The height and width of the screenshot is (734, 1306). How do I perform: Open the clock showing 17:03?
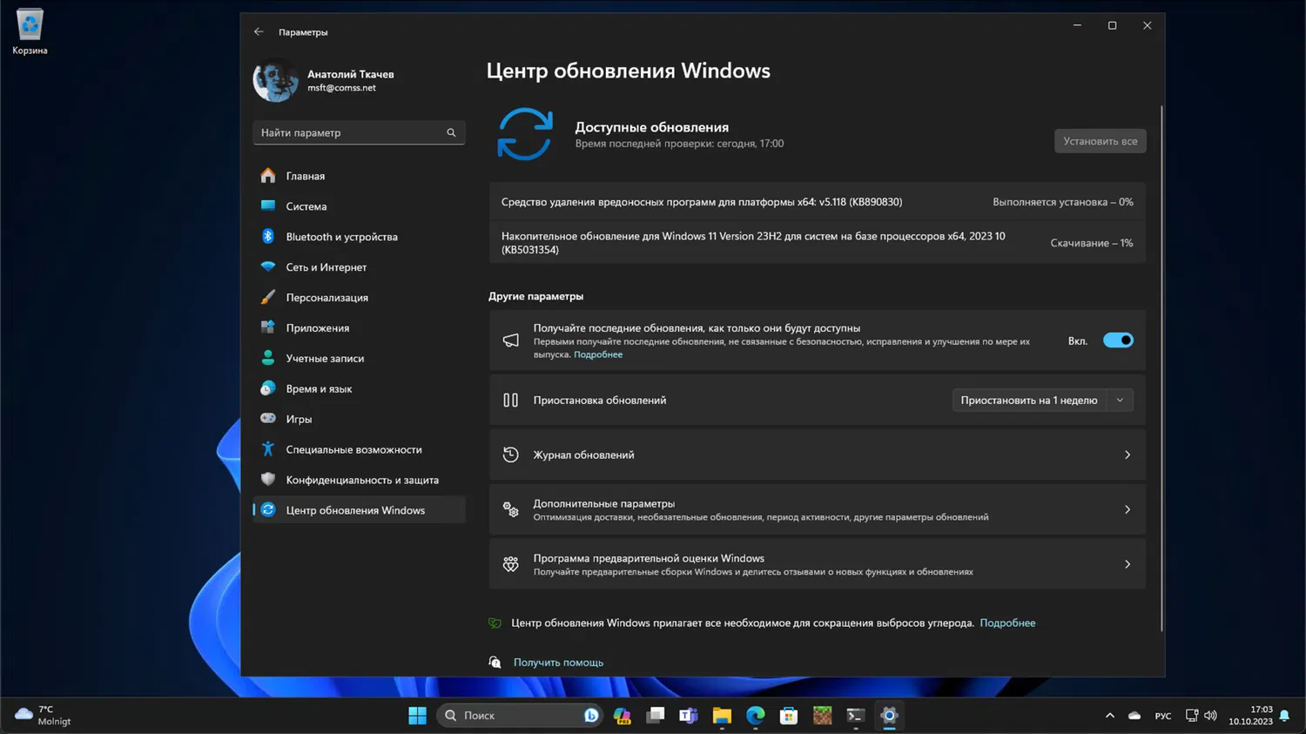(1250, 716)
